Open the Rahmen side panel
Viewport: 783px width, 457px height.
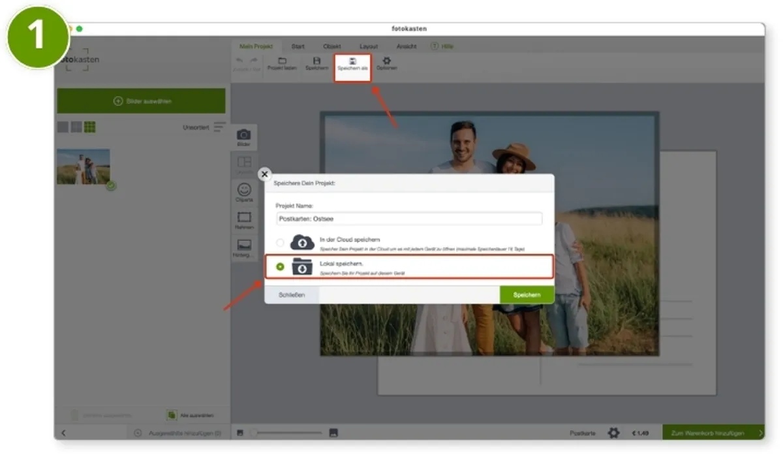pyautogui.click(x=244, y=220)
